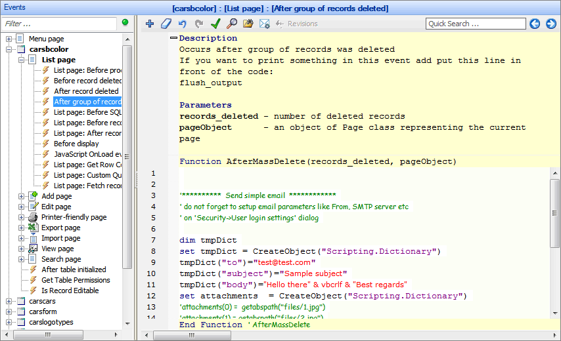Select Before display event
Image resolution: width=561 pixels, height=341 pixels.
pos(76,144)
